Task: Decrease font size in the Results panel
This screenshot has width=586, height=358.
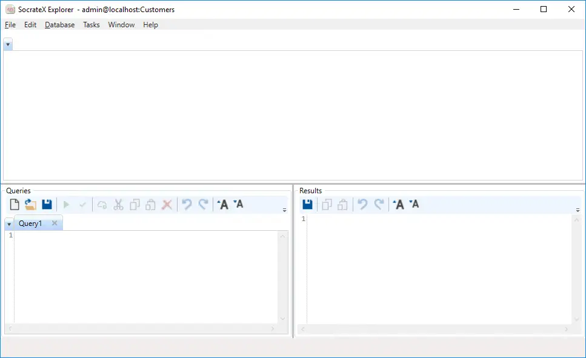Action: [414, 204]
